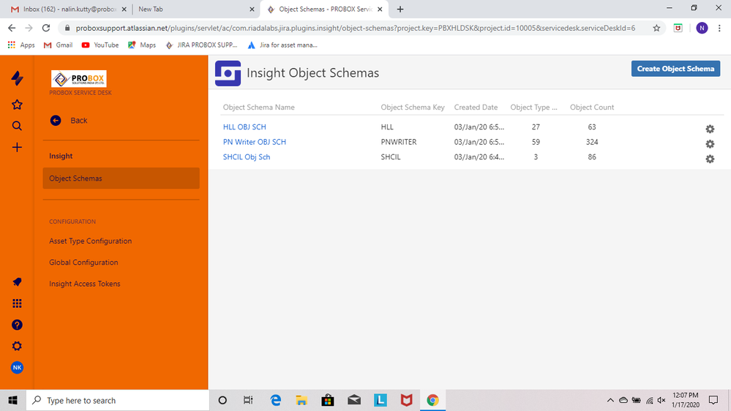This screenshot has width=731, height=411.
Task: Click Create Object Schema button
Action: coord(675,69)
